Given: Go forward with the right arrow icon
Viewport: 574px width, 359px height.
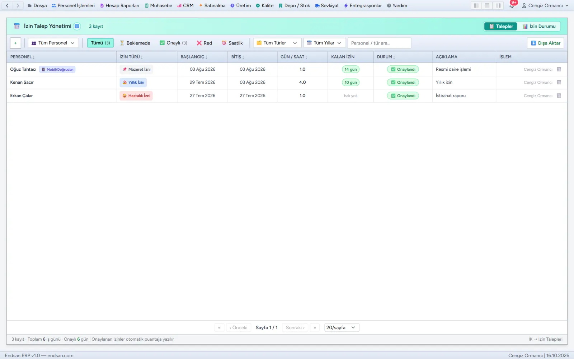Looking at the screenshot, I should click(18, 6).
